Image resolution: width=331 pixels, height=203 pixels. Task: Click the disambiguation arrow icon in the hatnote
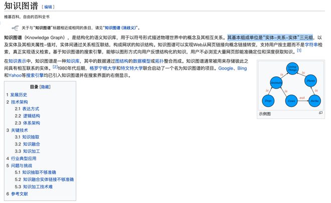[15, 28]
